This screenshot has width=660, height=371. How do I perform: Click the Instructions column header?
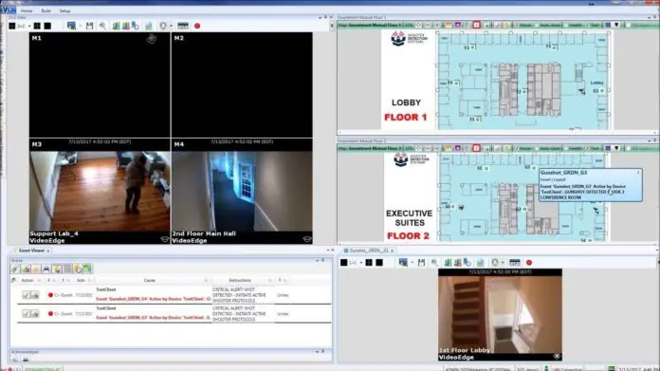[240, 281]
